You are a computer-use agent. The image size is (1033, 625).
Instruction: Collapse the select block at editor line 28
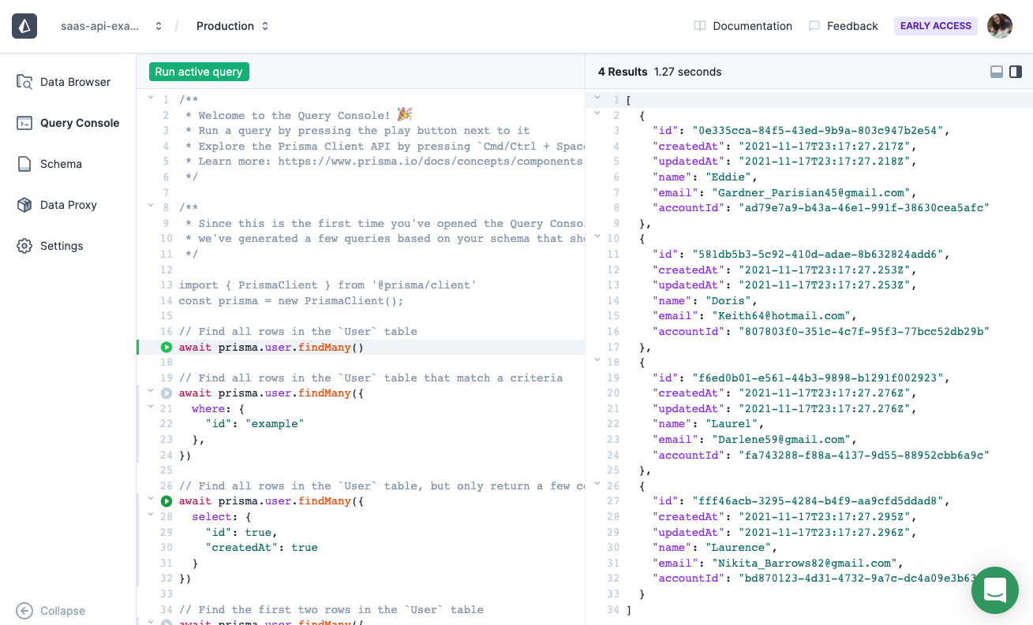[x=151, y=515]
